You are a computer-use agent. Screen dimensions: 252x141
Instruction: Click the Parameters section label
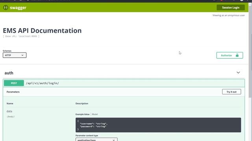[x=13, y=92]
